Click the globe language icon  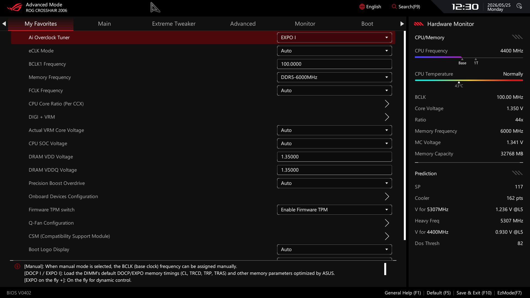(x=362, y=7)
